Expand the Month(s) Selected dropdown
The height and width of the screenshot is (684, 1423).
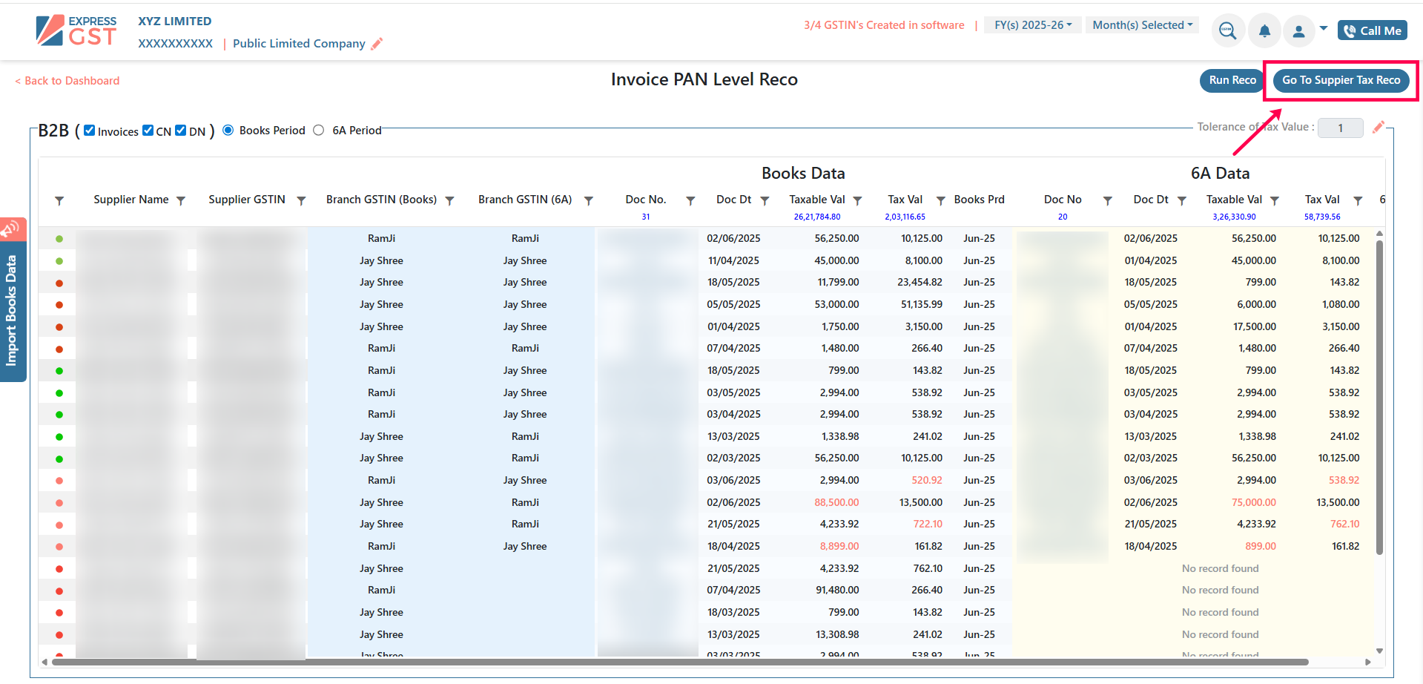click(x=1142, y=25)
